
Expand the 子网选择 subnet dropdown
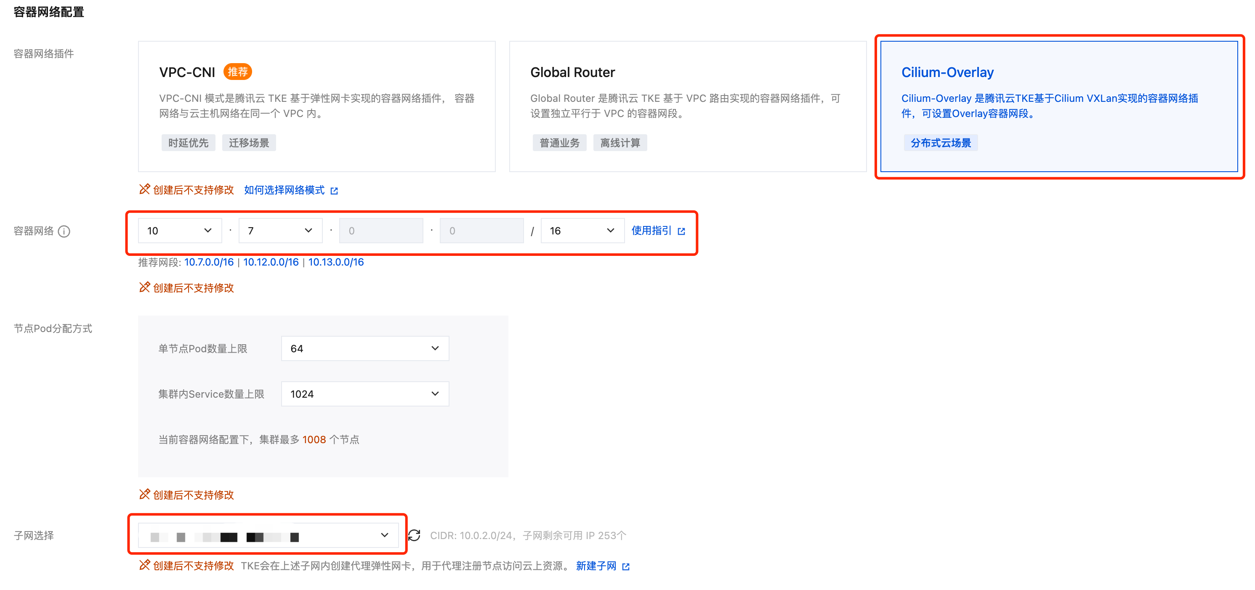pyautogui.click(x=268, y=535)
